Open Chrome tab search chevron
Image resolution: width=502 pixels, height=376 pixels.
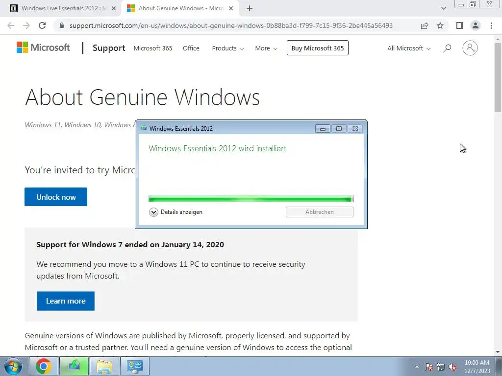point(443,8)
